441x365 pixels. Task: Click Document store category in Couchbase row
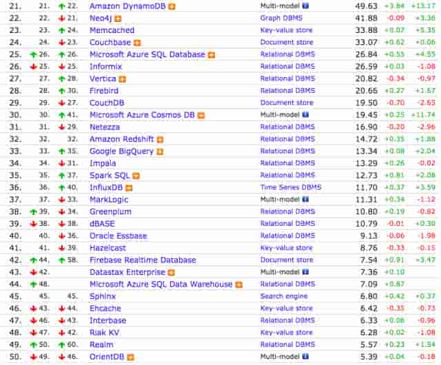pos(287,42)
